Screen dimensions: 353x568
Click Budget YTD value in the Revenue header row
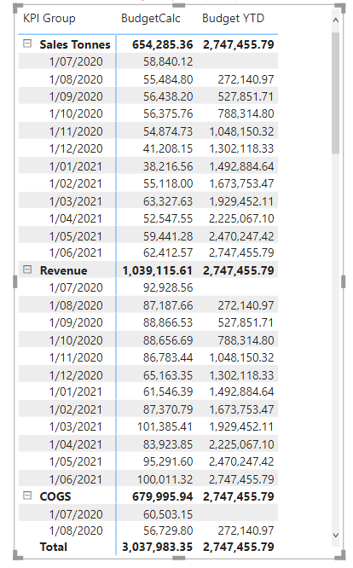[x=239, y=270]
